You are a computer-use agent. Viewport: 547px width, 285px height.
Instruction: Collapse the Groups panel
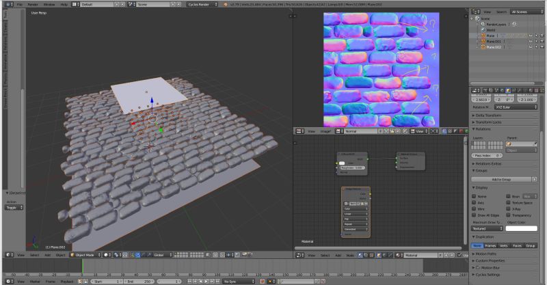point(481,171)
